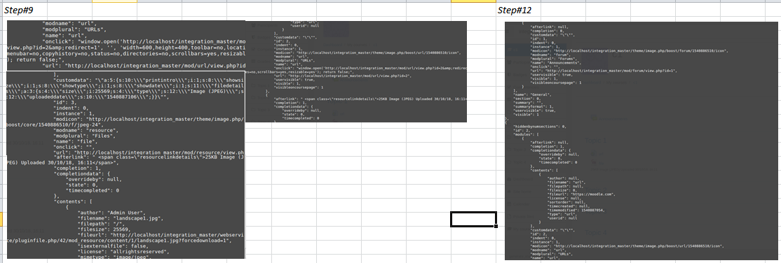Select the cell labeled Step#9
Viewport: 781px width, 263px height.
point(25,10)
